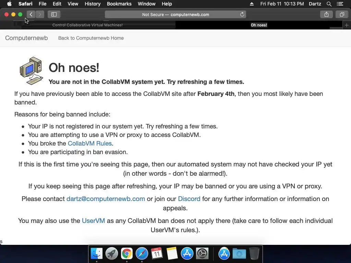Image resolution: width=351 pixels, height=263 pixels.
Task: Click the Safari compass in the Dock
Action: pyautogui.click(x=142, y=254)
